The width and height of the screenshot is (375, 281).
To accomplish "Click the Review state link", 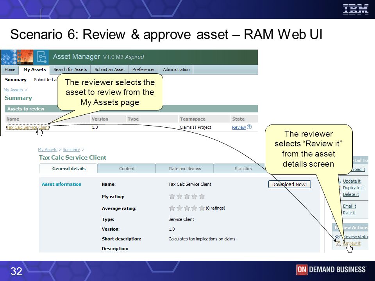I will click(239, 127).
